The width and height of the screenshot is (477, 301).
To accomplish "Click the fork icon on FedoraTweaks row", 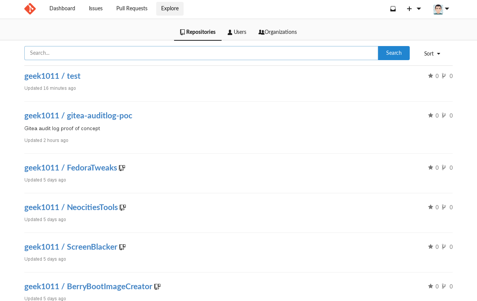I will (x=444, y=167).
